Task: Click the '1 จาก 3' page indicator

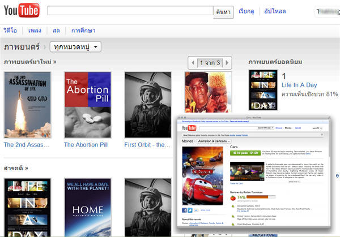Action: tap(210, 63)
